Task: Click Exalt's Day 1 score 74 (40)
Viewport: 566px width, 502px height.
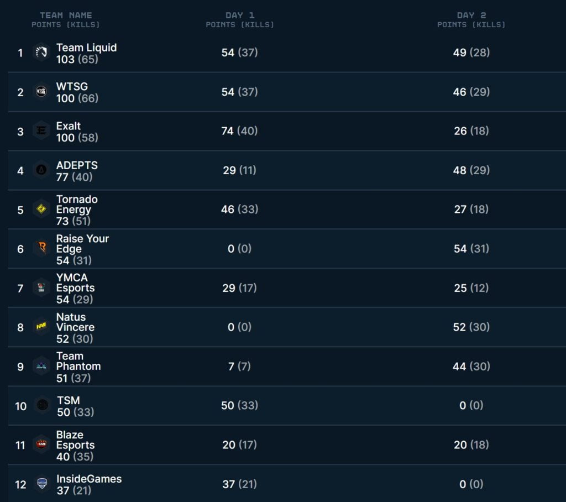Action: pyautogui.click(x=239, y=131)
